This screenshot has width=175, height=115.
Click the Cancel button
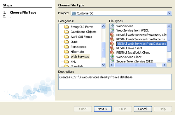(x=143, y=109)
